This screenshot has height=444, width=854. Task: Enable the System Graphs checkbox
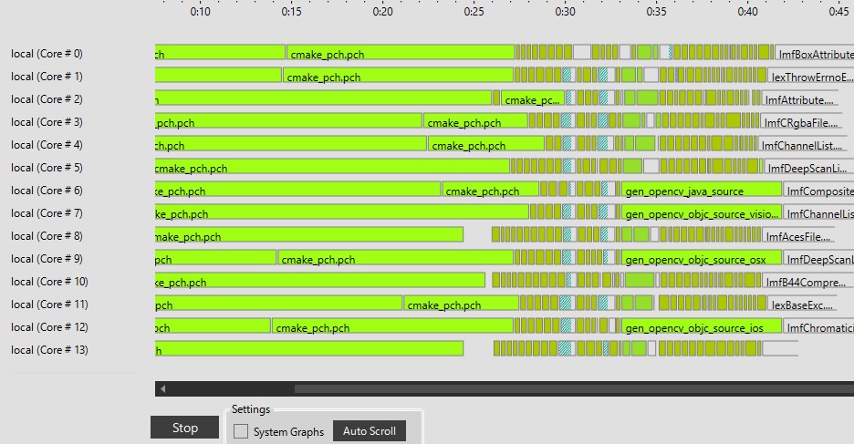241,431
